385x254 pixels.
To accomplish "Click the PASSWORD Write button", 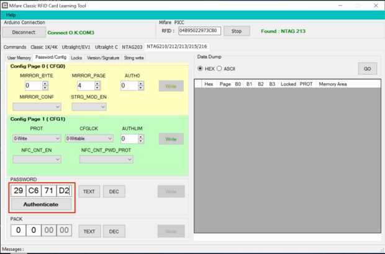I will 171,191.
